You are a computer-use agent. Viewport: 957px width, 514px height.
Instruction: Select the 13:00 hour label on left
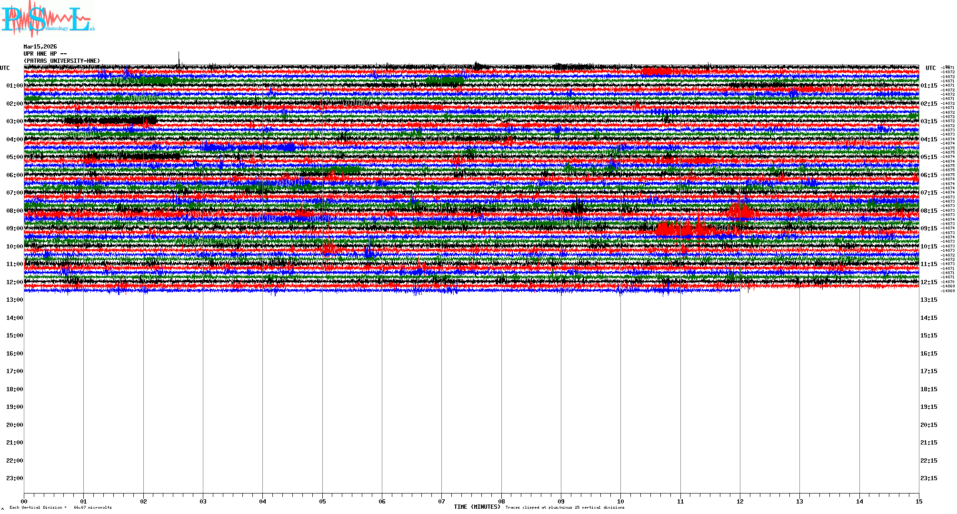tap(14, 300)
